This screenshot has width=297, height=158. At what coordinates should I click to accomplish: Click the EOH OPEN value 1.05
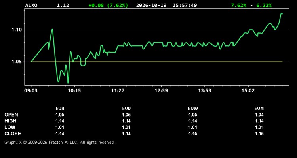point(60,115)
